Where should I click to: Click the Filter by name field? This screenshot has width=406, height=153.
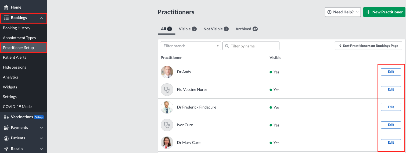coord(251,46)
